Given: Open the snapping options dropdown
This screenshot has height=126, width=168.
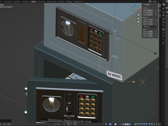Looking at the screenshot, I should coord(71,124).
